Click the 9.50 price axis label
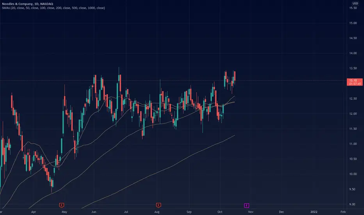The image size is (364, 215). click(353, 189)
